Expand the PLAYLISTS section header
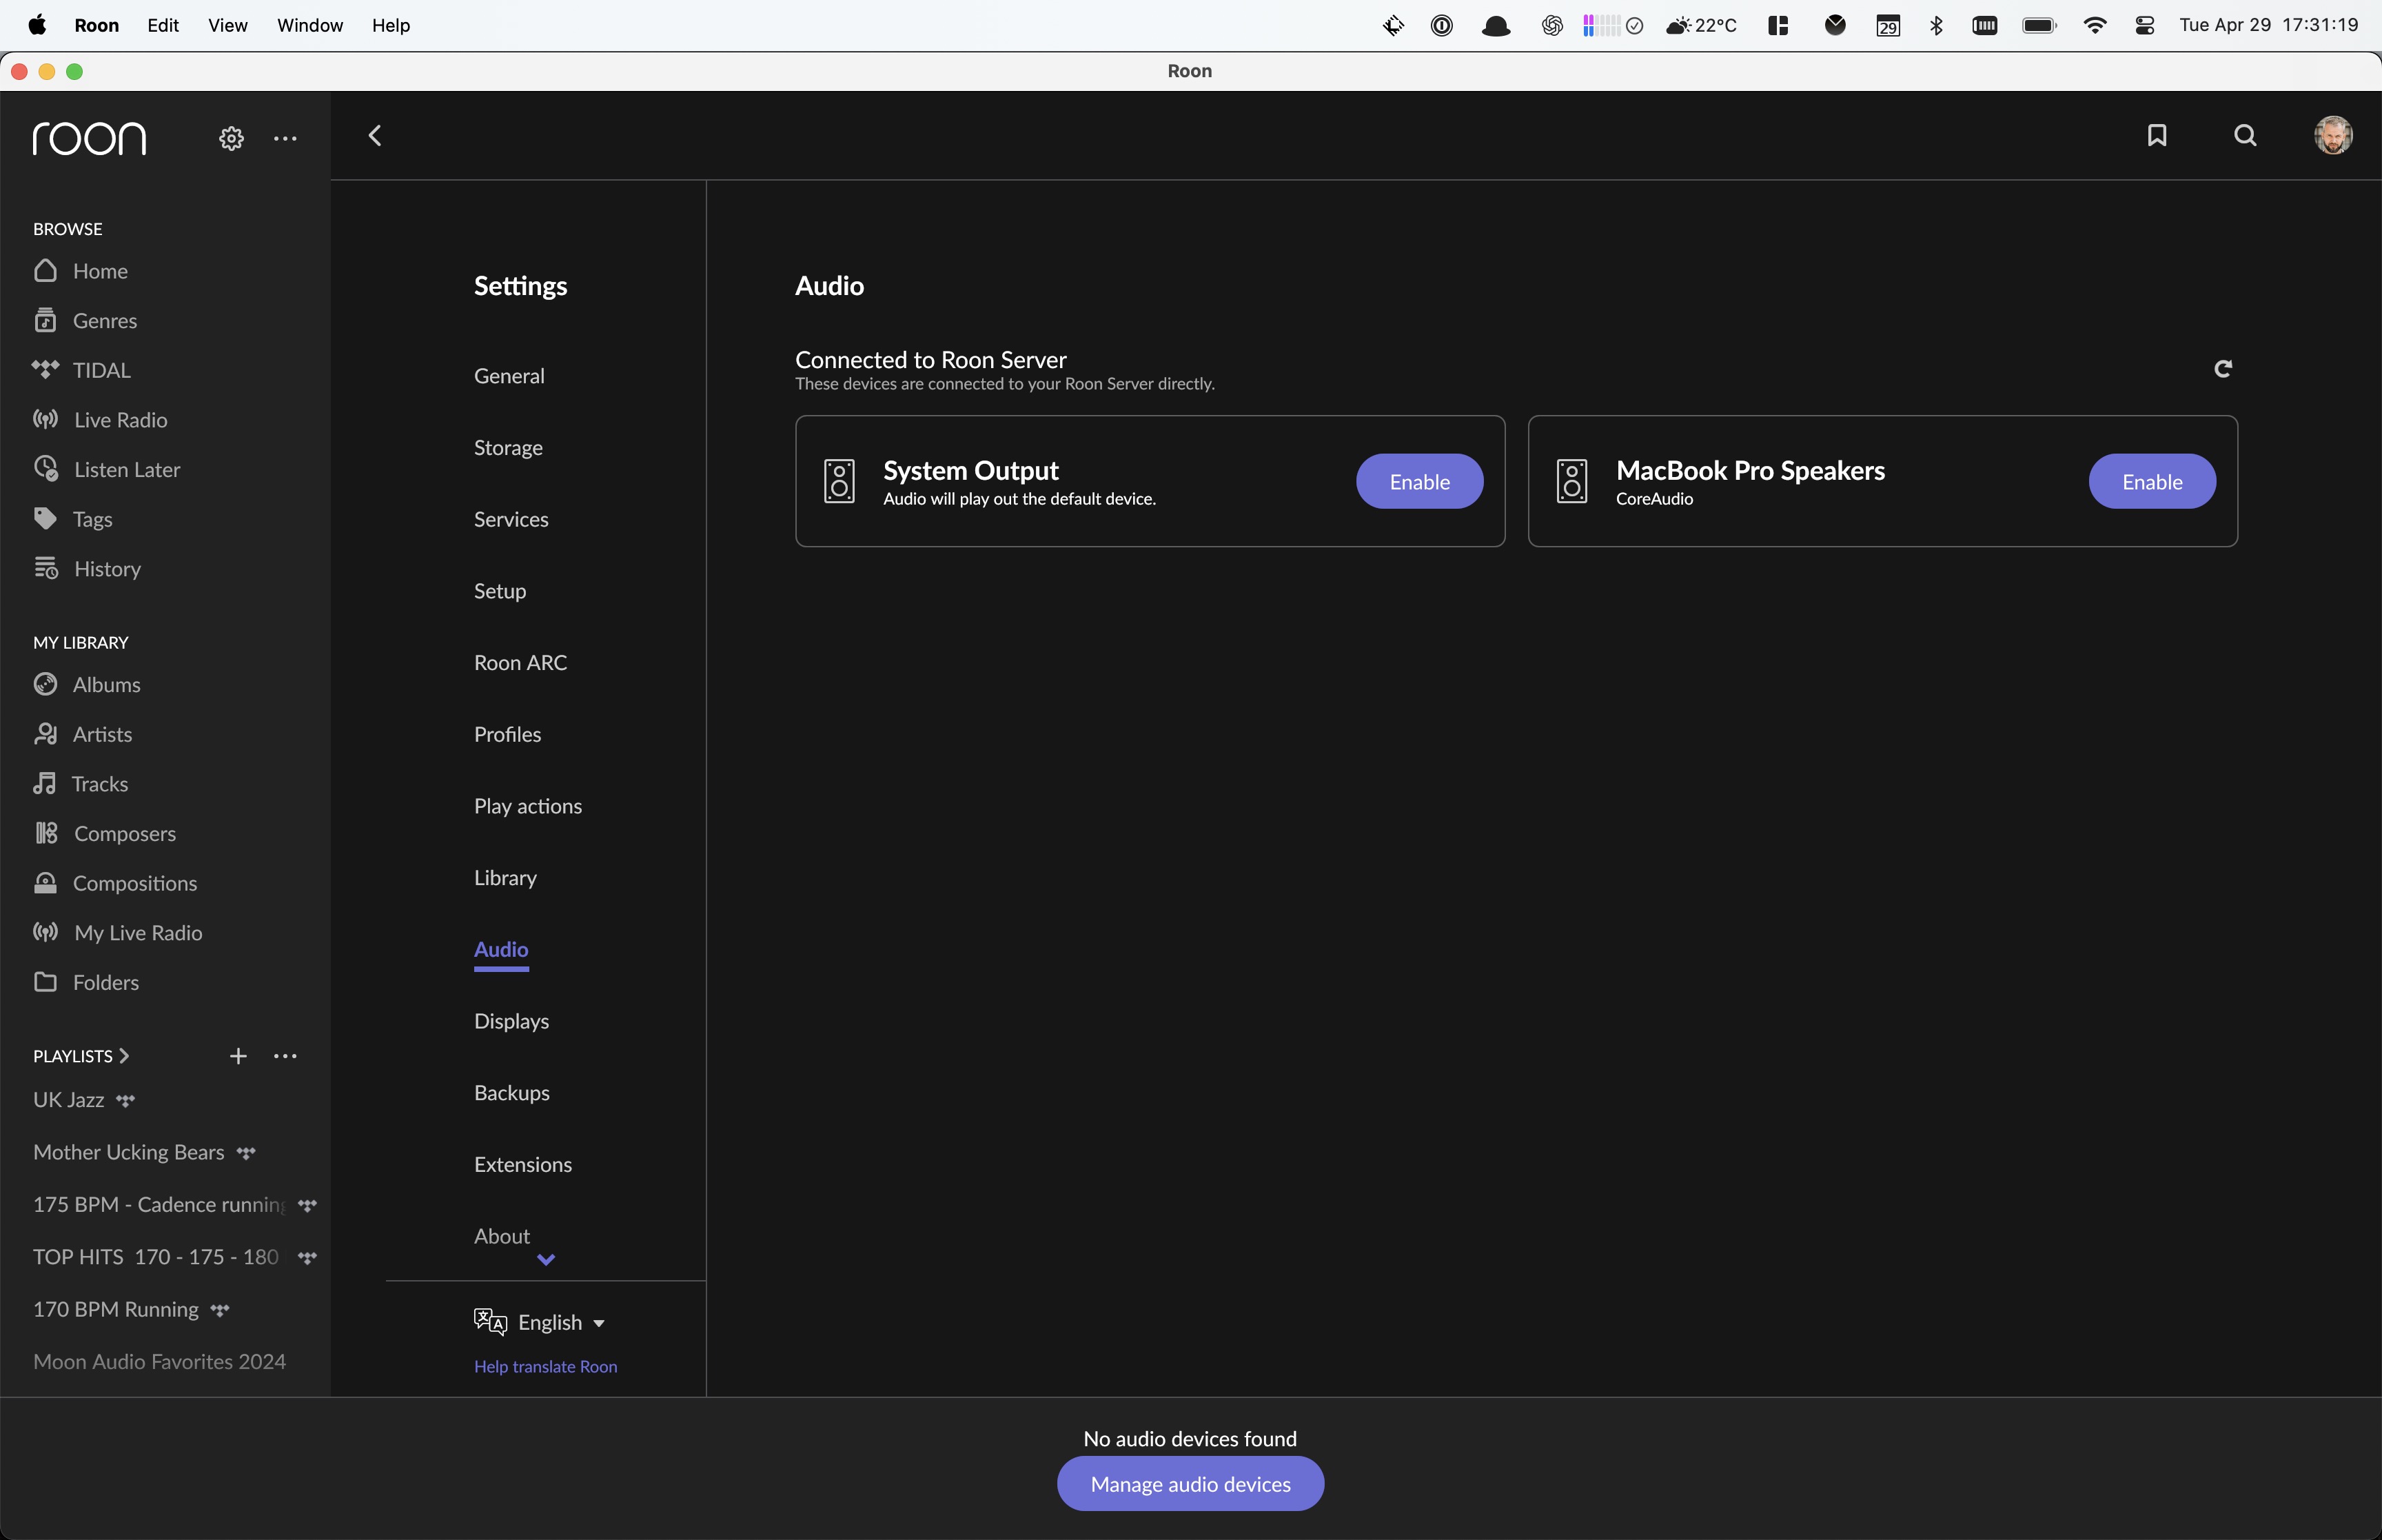2382x1540 pixels. point(81,1056)
